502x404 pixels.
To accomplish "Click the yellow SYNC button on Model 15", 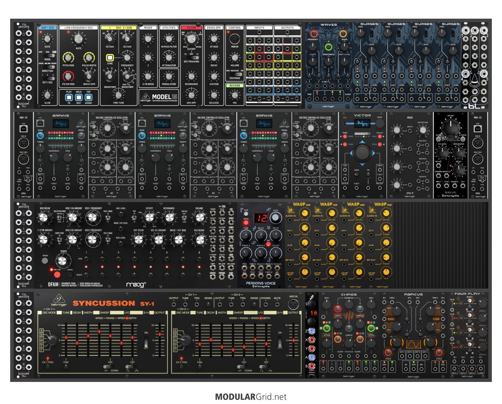I will point(110,58).
